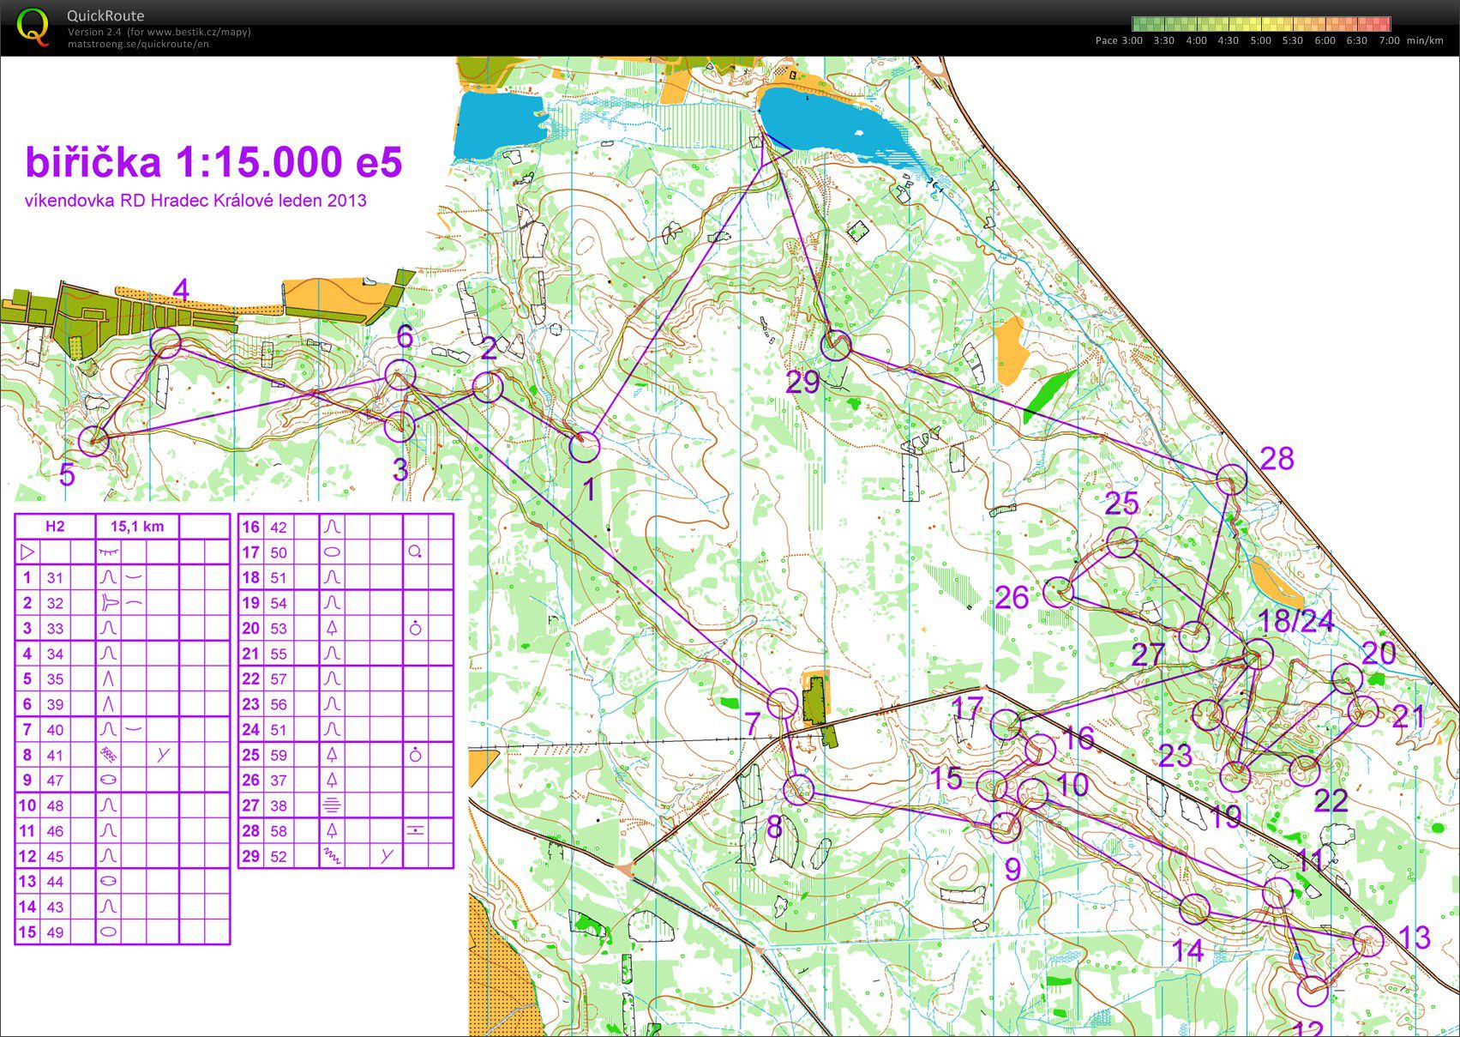Viewport: 1460px width, 1037px height.
Task: Click control circle 28 on the map
Action: click(1231, 479)
